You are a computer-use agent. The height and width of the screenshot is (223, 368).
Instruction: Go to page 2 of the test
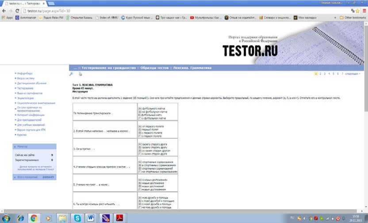tap(320, 74)
